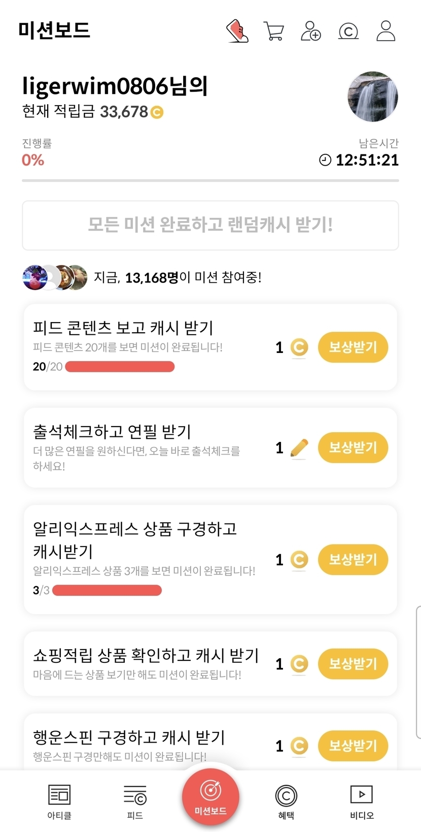Tap the invite friend icon
Viewport: 421px width, 832px height.
click(x=310, y=31)
